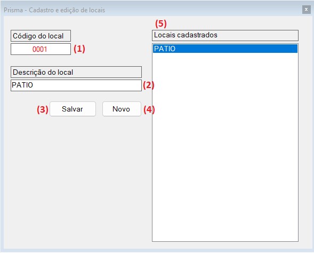Click the red (4) marker beside Novo
The width and height of the screenshot is (314, 253).
coord(149,109)
